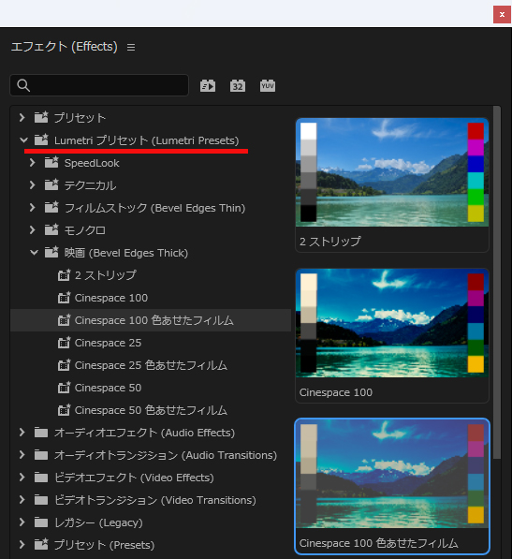
Task: Expand the Video Effects folder
Action: pyautogui.click(x=22, y=477)
